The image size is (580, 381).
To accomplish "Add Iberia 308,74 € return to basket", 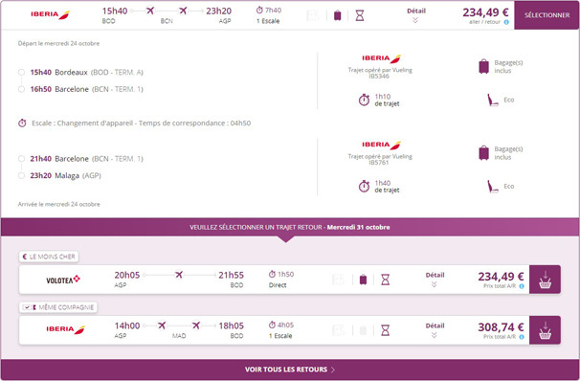I will click(545, 330).
